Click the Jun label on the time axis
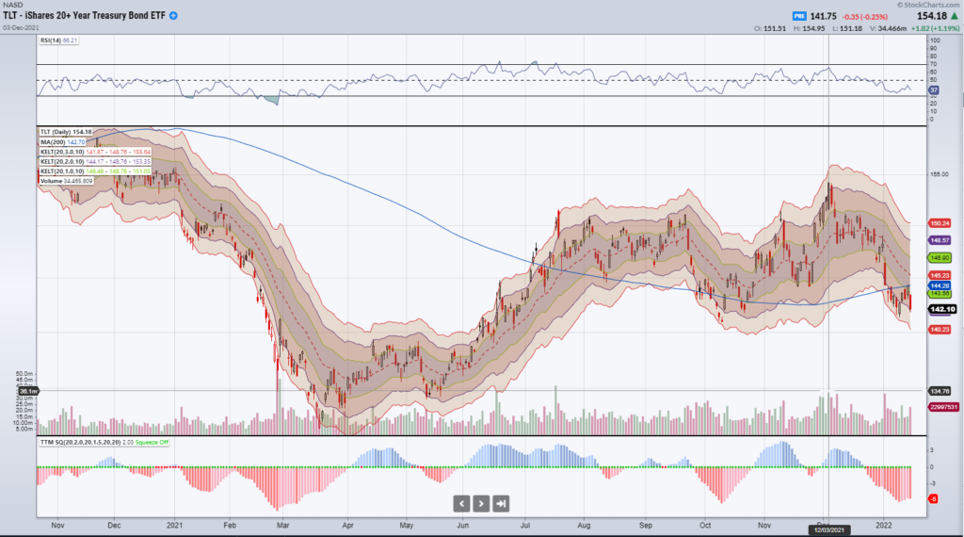The height and width of the screenshot is (537, 964). tap(463, 526)
